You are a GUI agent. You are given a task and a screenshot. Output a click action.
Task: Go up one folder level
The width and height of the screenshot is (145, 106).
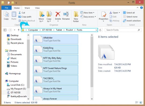19,30
